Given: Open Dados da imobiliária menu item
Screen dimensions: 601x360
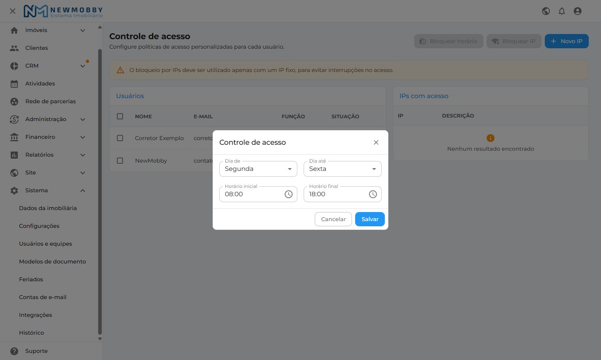Looking at the screenshot, I should [48, 208].
